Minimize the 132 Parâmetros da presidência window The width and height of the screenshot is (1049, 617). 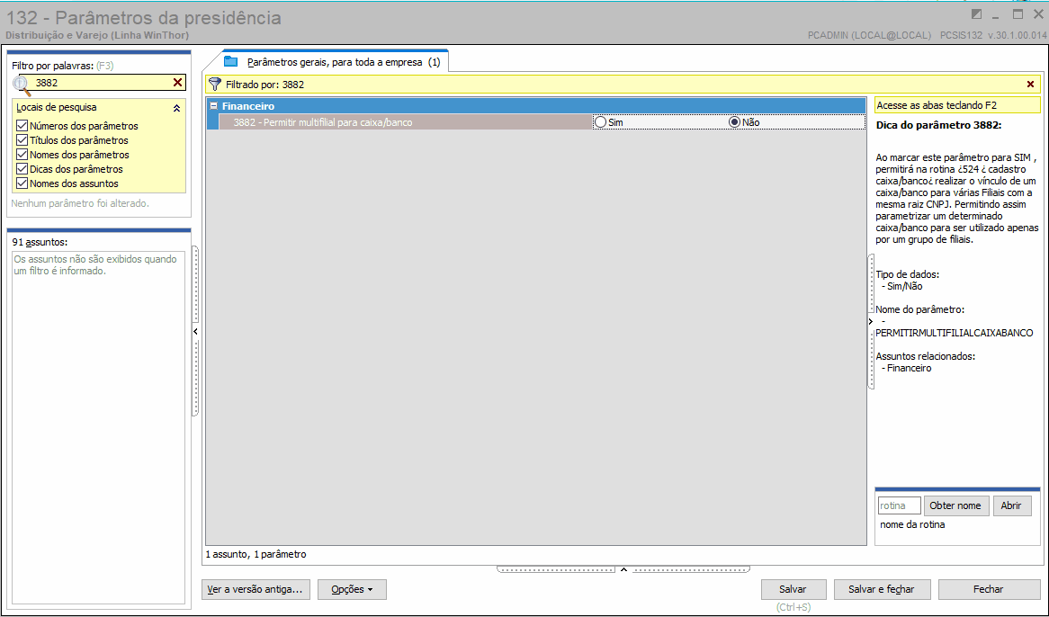point(996,15)
